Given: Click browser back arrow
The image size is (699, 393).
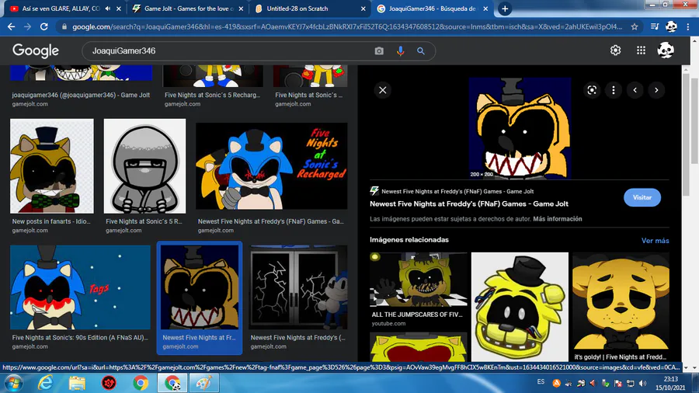Looking at the screenshot, I should (11, 26).
